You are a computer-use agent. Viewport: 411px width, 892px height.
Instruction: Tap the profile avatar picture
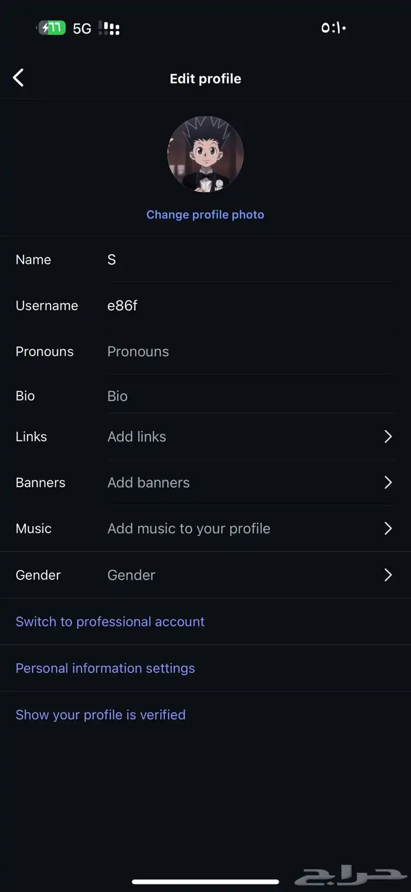pyautogui.click(x=205, y=154)
